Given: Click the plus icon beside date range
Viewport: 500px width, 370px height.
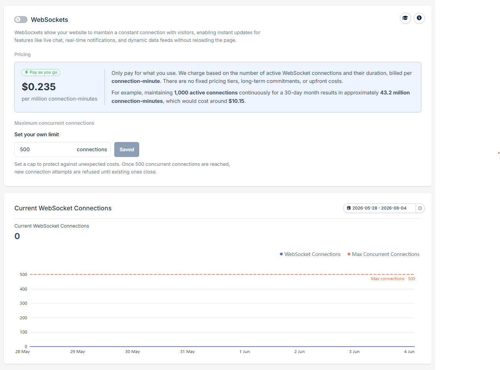Looking at the screenshot, I should pyautogui.click(x=420, y=208).
